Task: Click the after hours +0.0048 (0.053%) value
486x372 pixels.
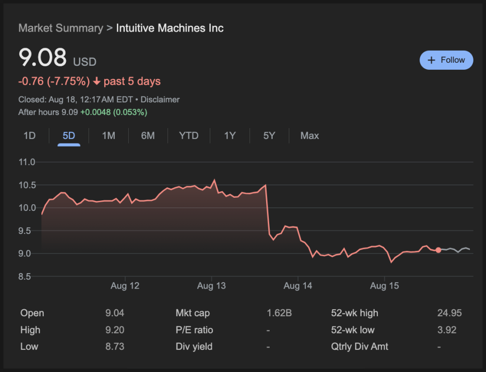Action: [114, 112]
